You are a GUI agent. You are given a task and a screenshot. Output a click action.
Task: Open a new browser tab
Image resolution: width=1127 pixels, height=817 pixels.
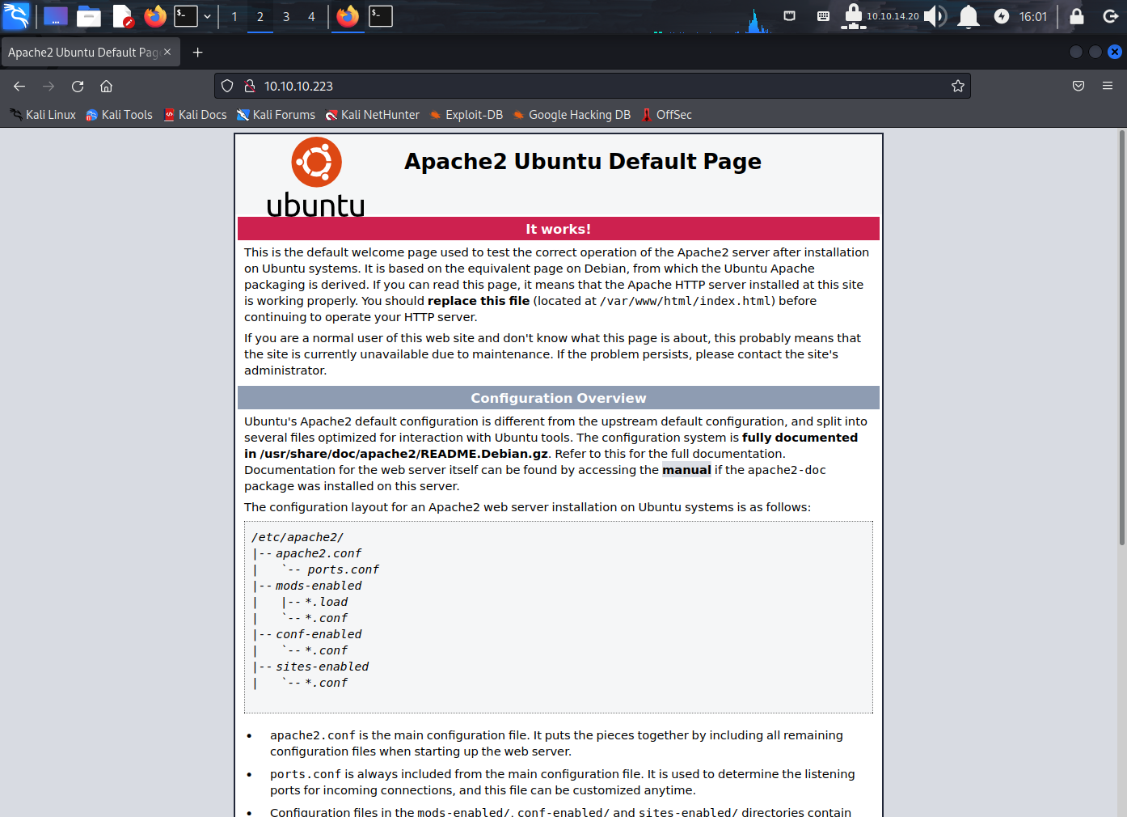tap(197, 52)
